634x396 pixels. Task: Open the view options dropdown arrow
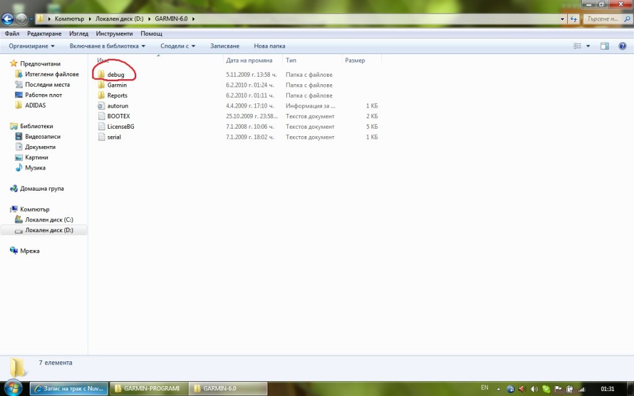[x=588, y=46]
